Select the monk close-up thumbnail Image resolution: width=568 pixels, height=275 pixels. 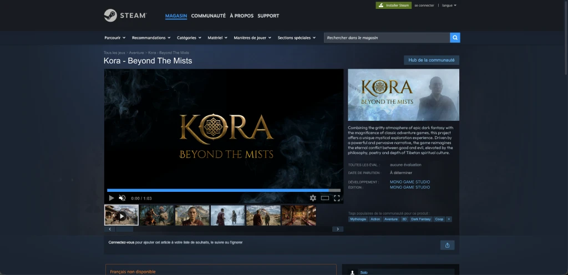[192, 215]
